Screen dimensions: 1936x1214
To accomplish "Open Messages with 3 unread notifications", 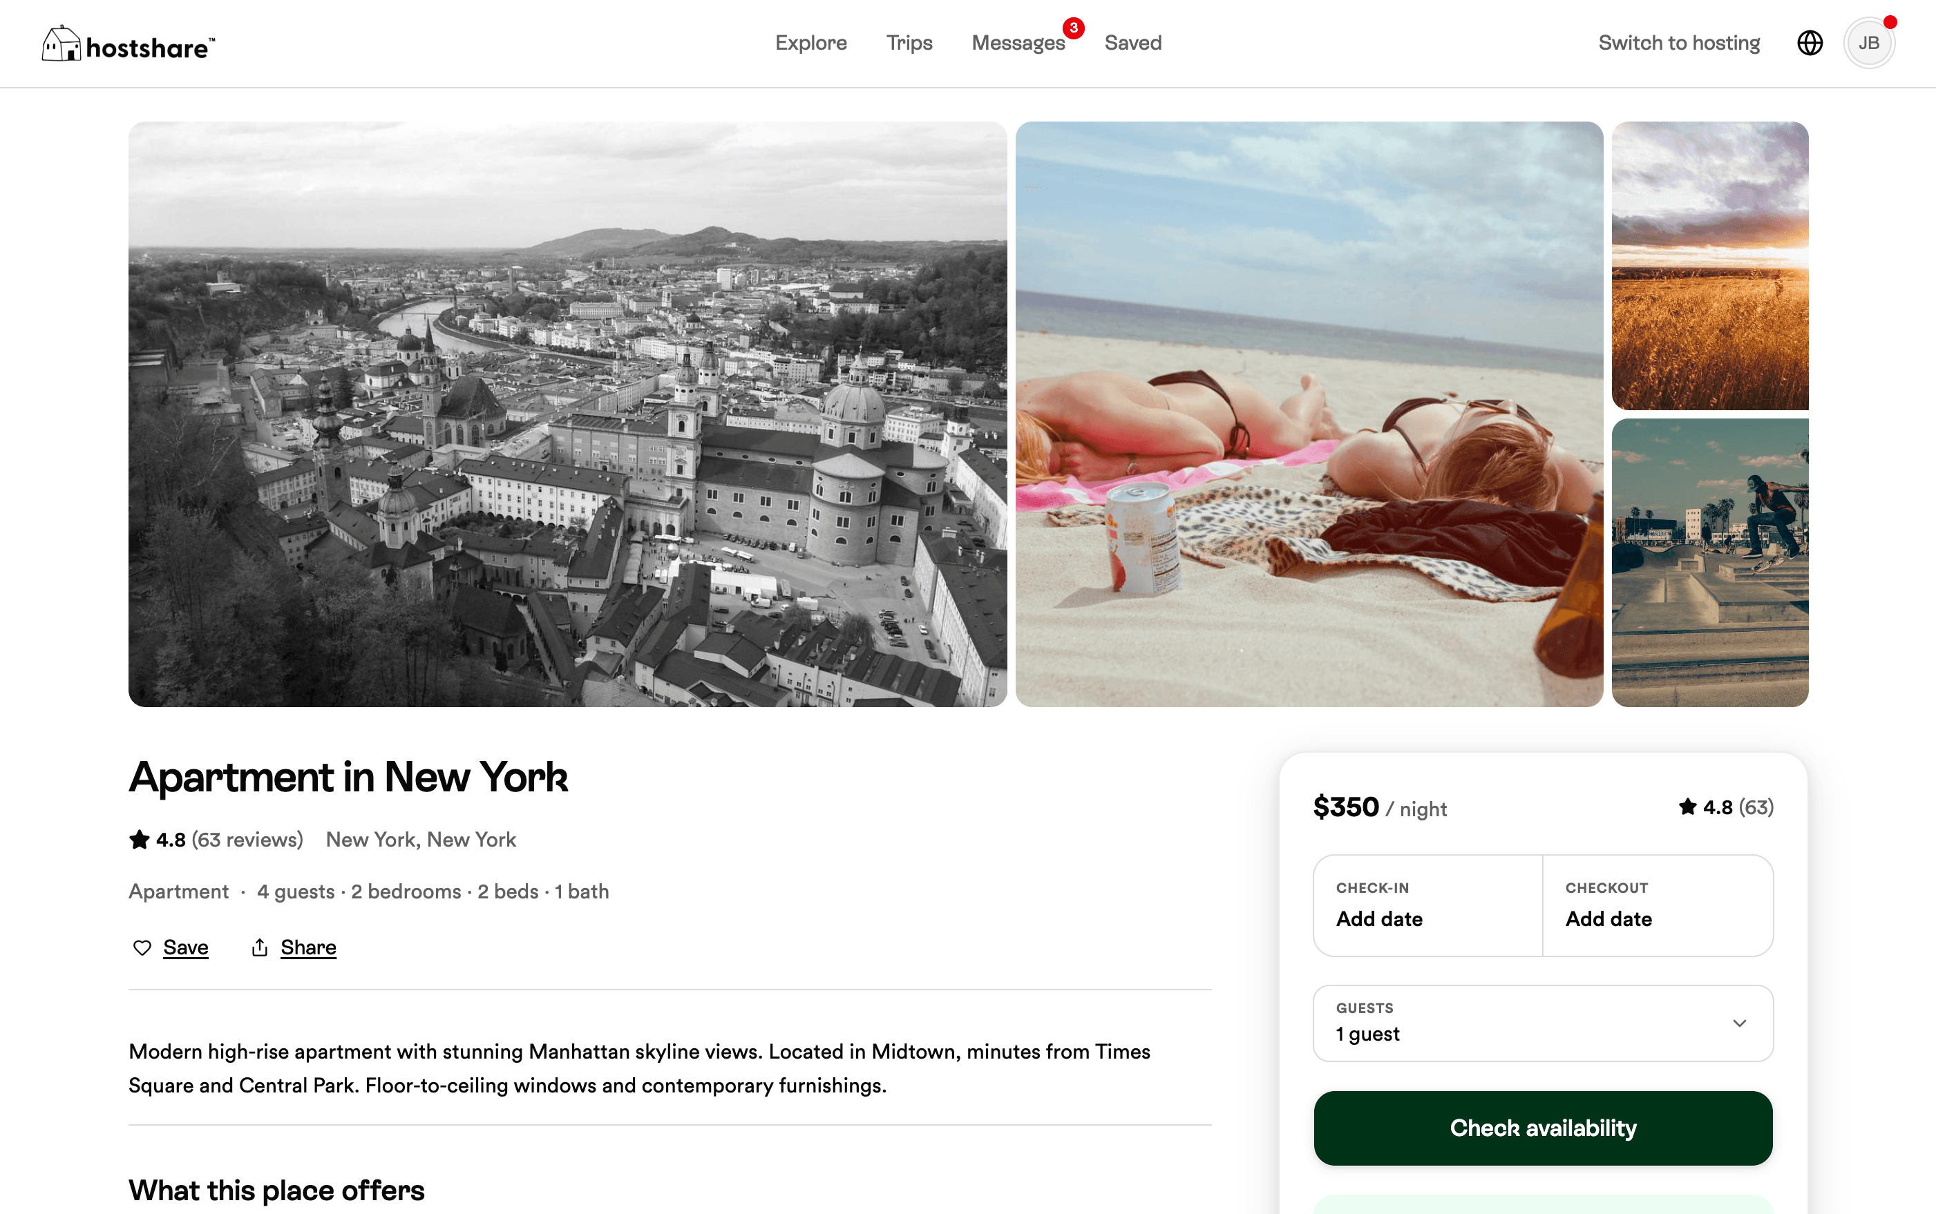I will [x=1018, y=43].
